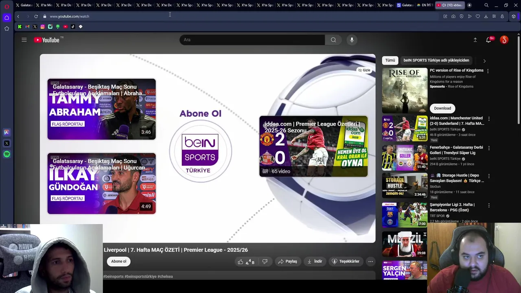Open İlkay Gündoğan end-screen video card
Viewport: 521px width, 293px height.
coord(101,184)
